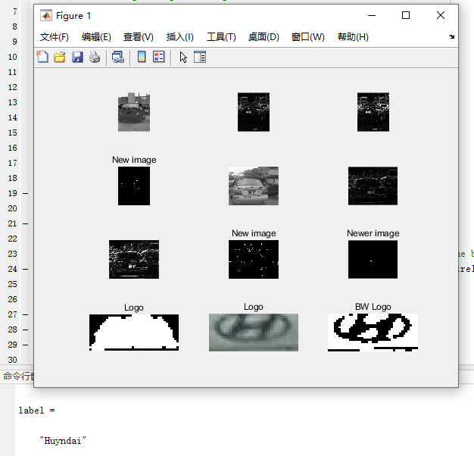Print the figure using printer icon
The width and height of the screenshot is (474, 456).
(95, 57)
